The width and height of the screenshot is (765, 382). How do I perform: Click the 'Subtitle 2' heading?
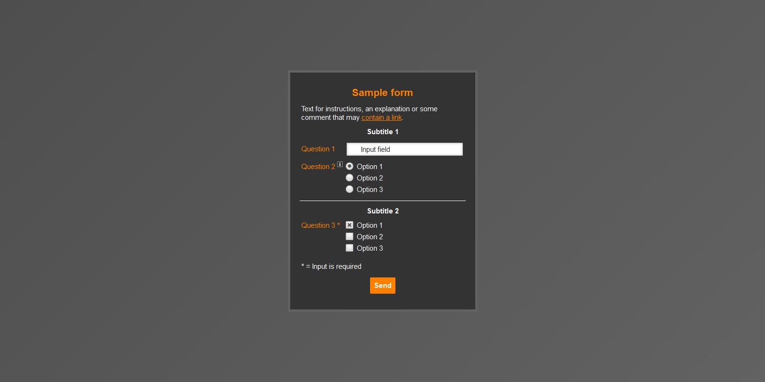click(382, 211)
